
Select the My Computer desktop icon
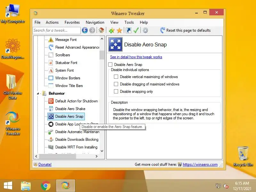pos(13,14)
